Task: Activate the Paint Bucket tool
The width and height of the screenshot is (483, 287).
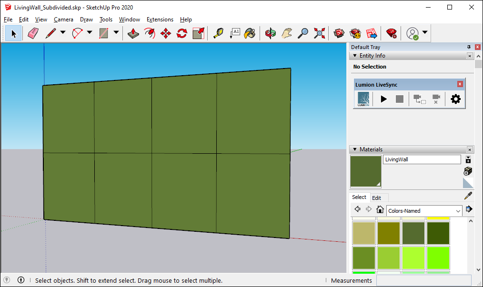Action: (x=250, y=33)
